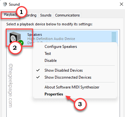Open Properties from the context menu

click(54, 94)
